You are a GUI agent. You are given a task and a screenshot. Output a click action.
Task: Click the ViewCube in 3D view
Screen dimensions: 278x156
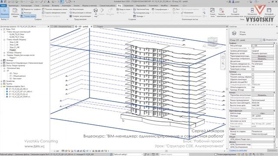click(x=212, y=42)
